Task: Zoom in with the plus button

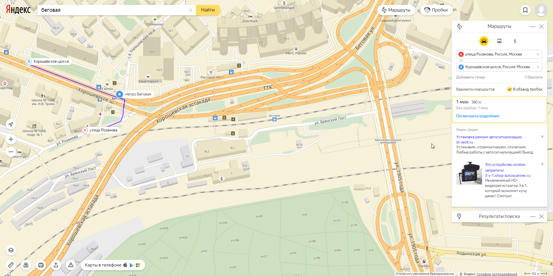Action: 11,139
